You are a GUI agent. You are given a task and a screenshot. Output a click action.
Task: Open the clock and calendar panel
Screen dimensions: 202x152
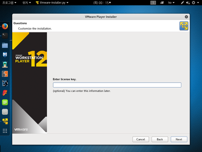point(102,3)
